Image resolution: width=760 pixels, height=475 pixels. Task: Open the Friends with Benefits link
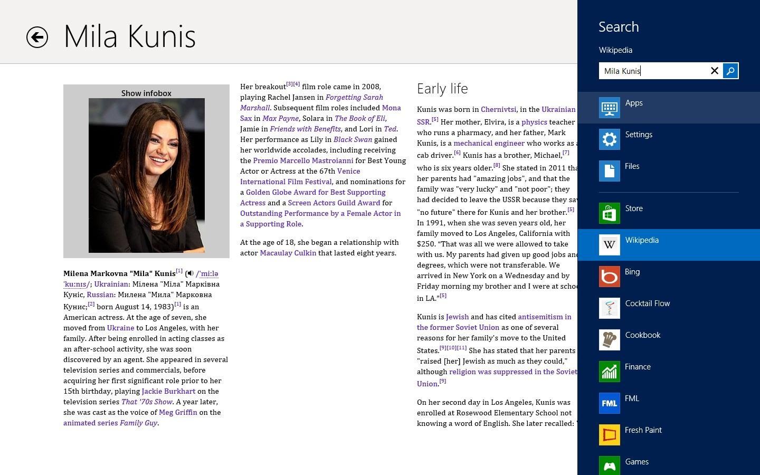tap(306, 129)
